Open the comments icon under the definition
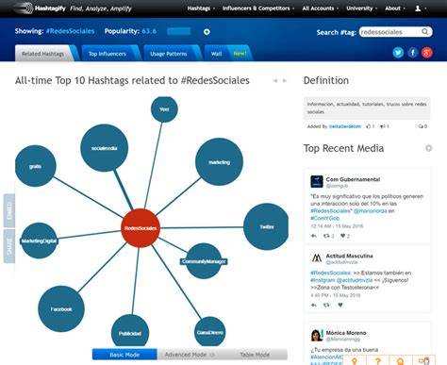447x365 pixels. (421, 126)
